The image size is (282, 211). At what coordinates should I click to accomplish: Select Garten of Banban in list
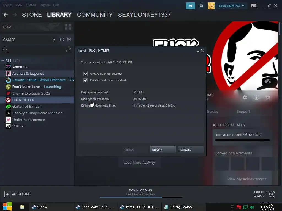tap(37, 107)
